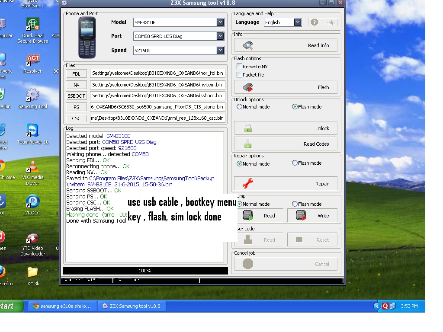Select Flash mode under Repair options
The image size is (443, 332).
pyautogui.click(x=295, y=163)
